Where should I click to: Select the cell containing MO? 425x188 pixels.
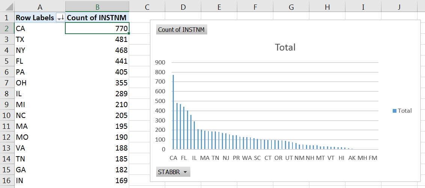click(40, 137)
